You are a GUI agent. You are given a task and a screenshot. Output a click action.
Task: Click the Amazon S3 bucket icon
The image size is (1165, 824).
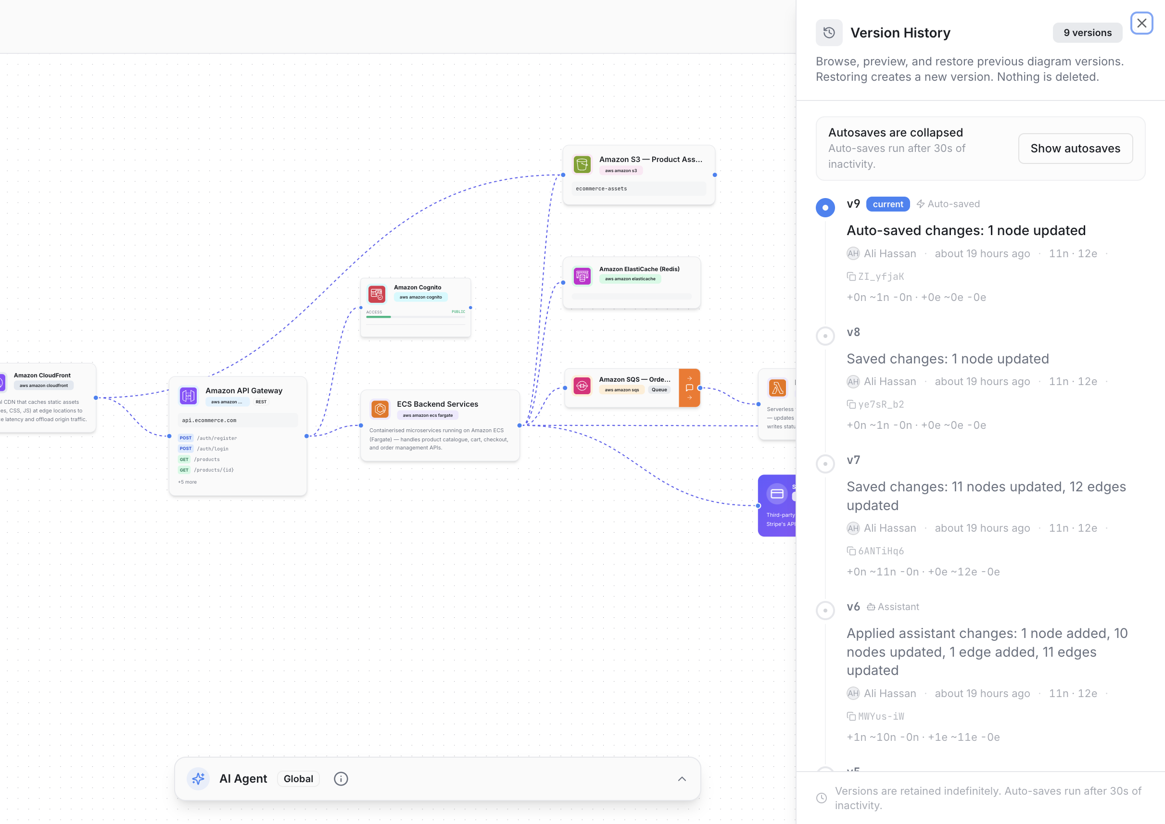(582, 164)
